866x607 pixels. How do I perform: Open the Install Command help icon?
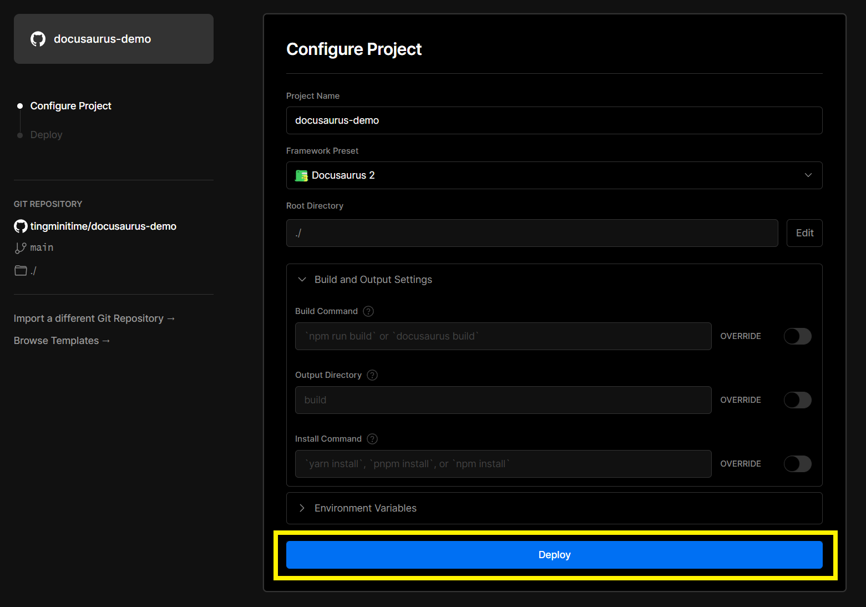coord(372,439)
